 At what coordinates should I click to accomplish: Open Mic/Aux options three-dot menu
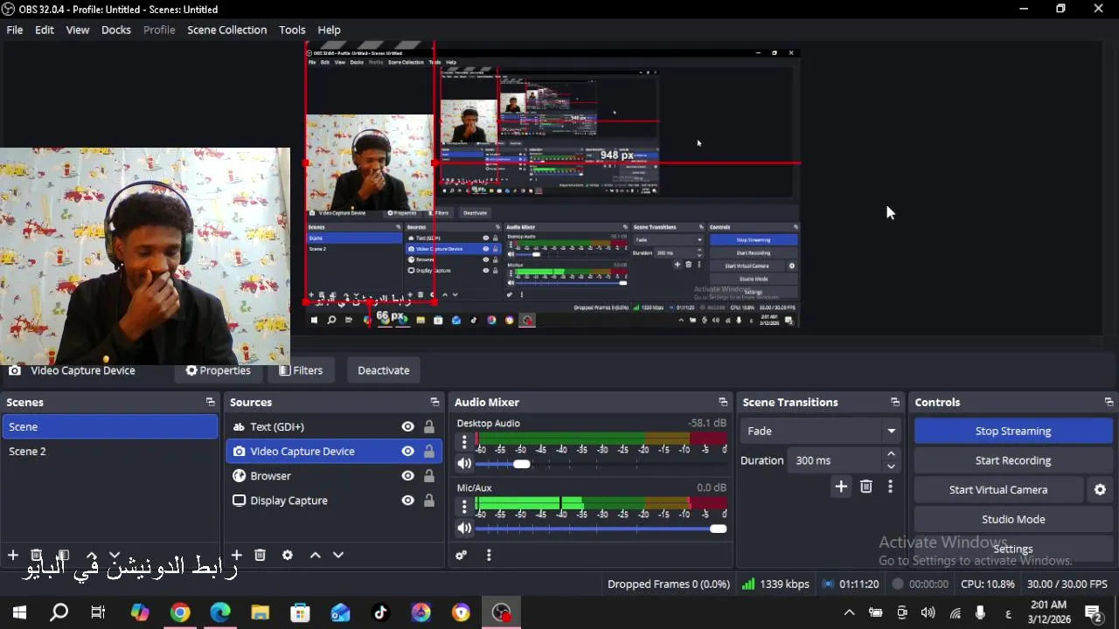point(464,508)
